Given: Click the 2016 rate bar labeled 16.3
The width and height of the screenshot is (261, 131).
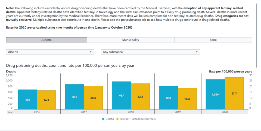Looking at the screenshot, I should point(46,100).
